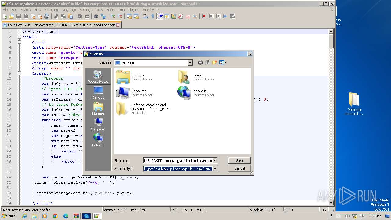Click the editor scrollbar up arrow

click(x=331, y=31)
